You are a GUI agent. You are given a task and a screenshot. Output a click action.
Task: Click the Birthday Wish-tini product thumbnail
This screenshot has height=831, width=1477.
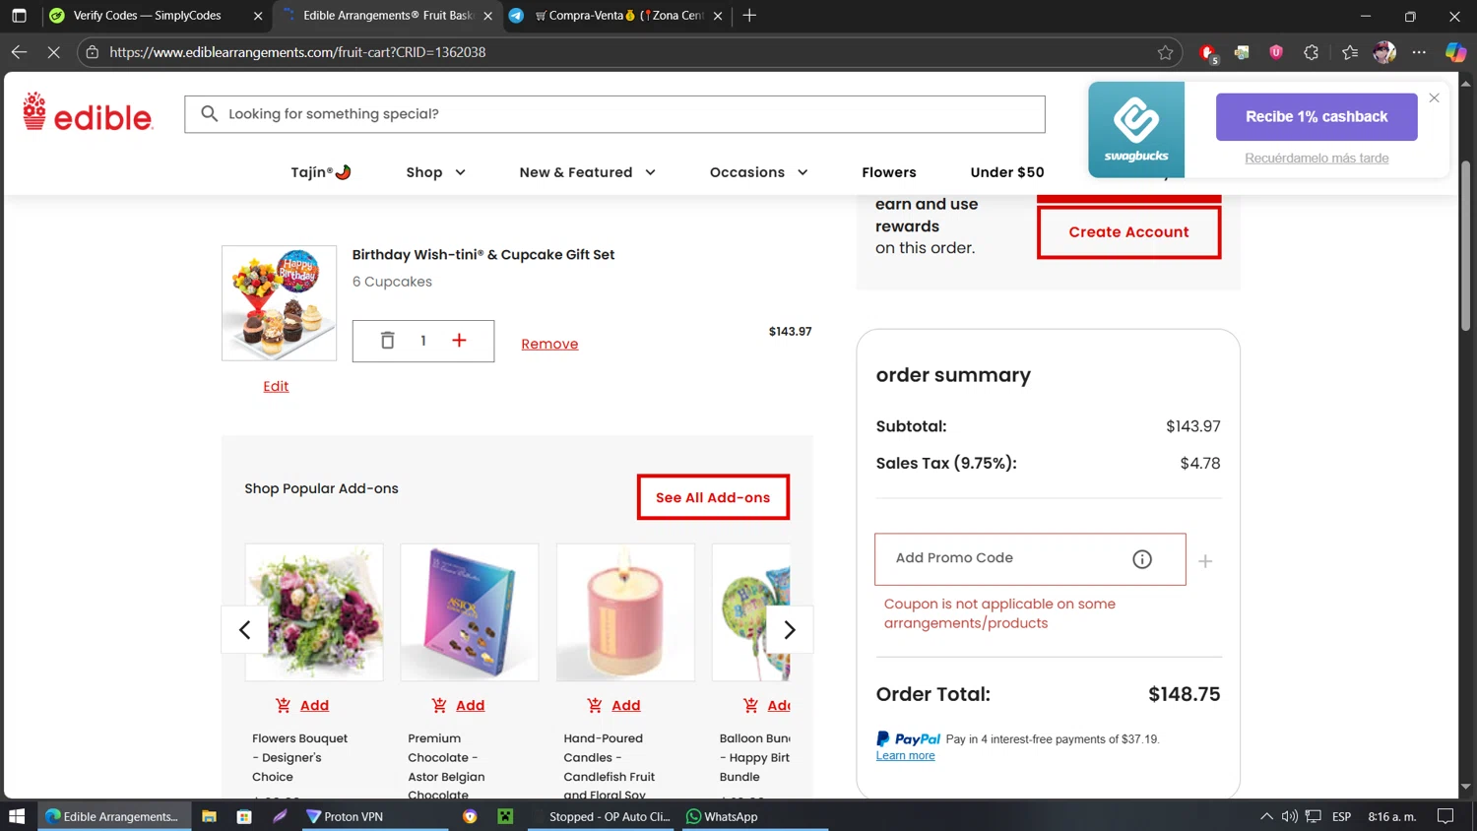tap(279, 303)
